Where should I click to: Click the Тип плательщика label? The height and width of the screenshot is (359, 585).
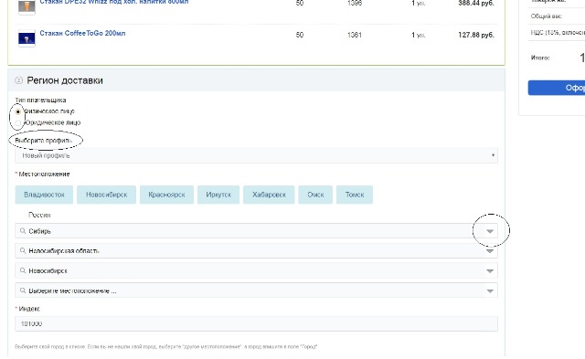40,100
